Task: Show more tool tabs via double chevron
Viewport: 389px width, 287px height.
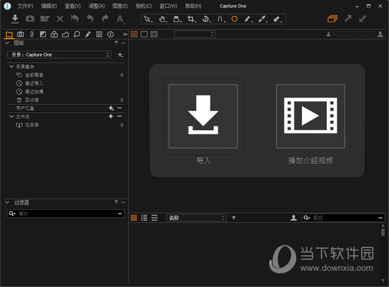Action: click(x=125, y=34)
